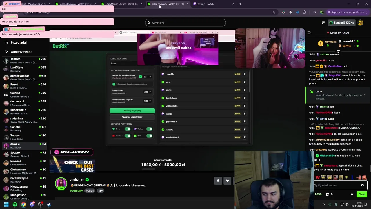Viewport: 371px width, 209px height.
Task: Open Chrome from taskbar
Action: coord(23,204)
